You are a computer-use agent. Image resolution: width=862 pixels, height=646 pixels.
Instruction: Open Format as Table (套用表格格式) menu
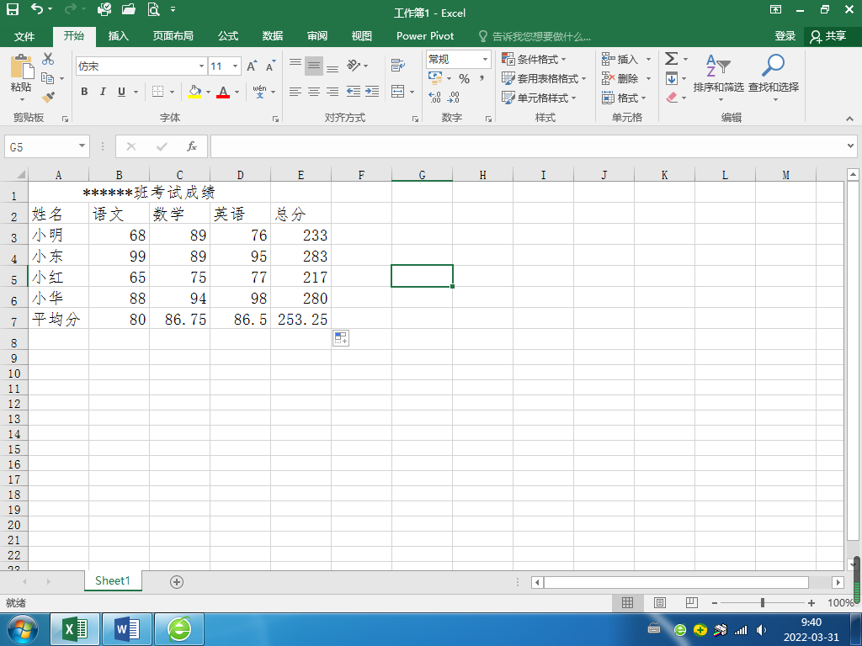[x=545, y=78]
